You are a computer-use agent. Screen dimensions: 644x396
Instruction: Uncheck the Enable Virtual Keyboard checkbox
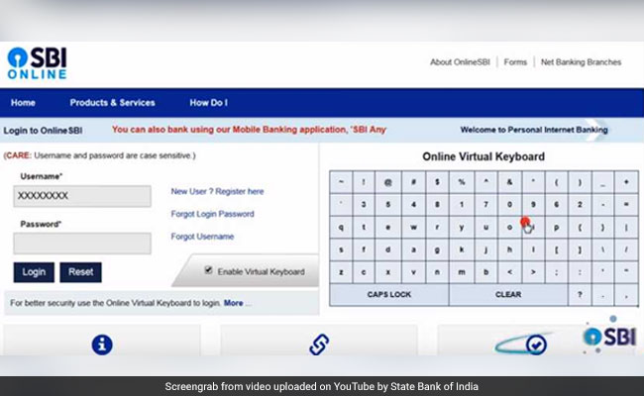point(208,270)
